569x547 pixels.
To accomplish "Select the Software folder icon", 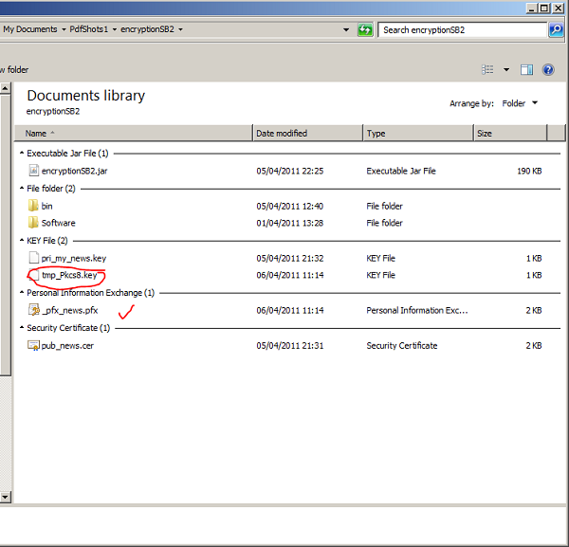I will coord(33,222).
